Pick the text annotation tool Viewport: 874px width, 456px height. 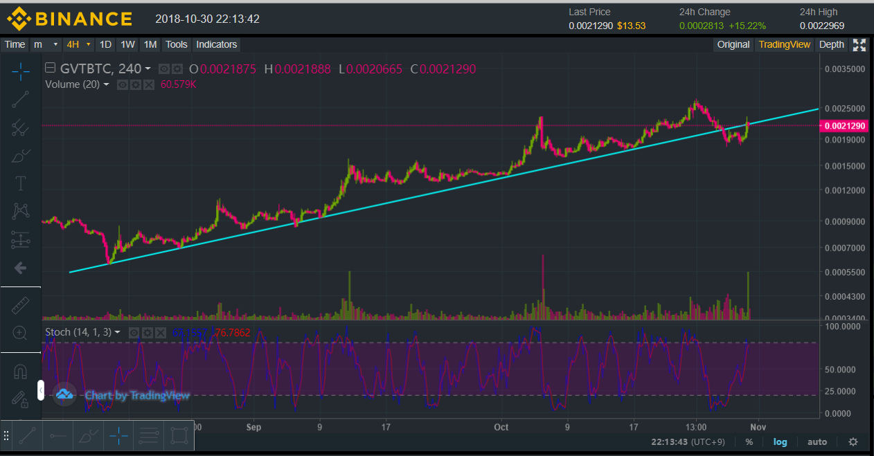point(21,183)
